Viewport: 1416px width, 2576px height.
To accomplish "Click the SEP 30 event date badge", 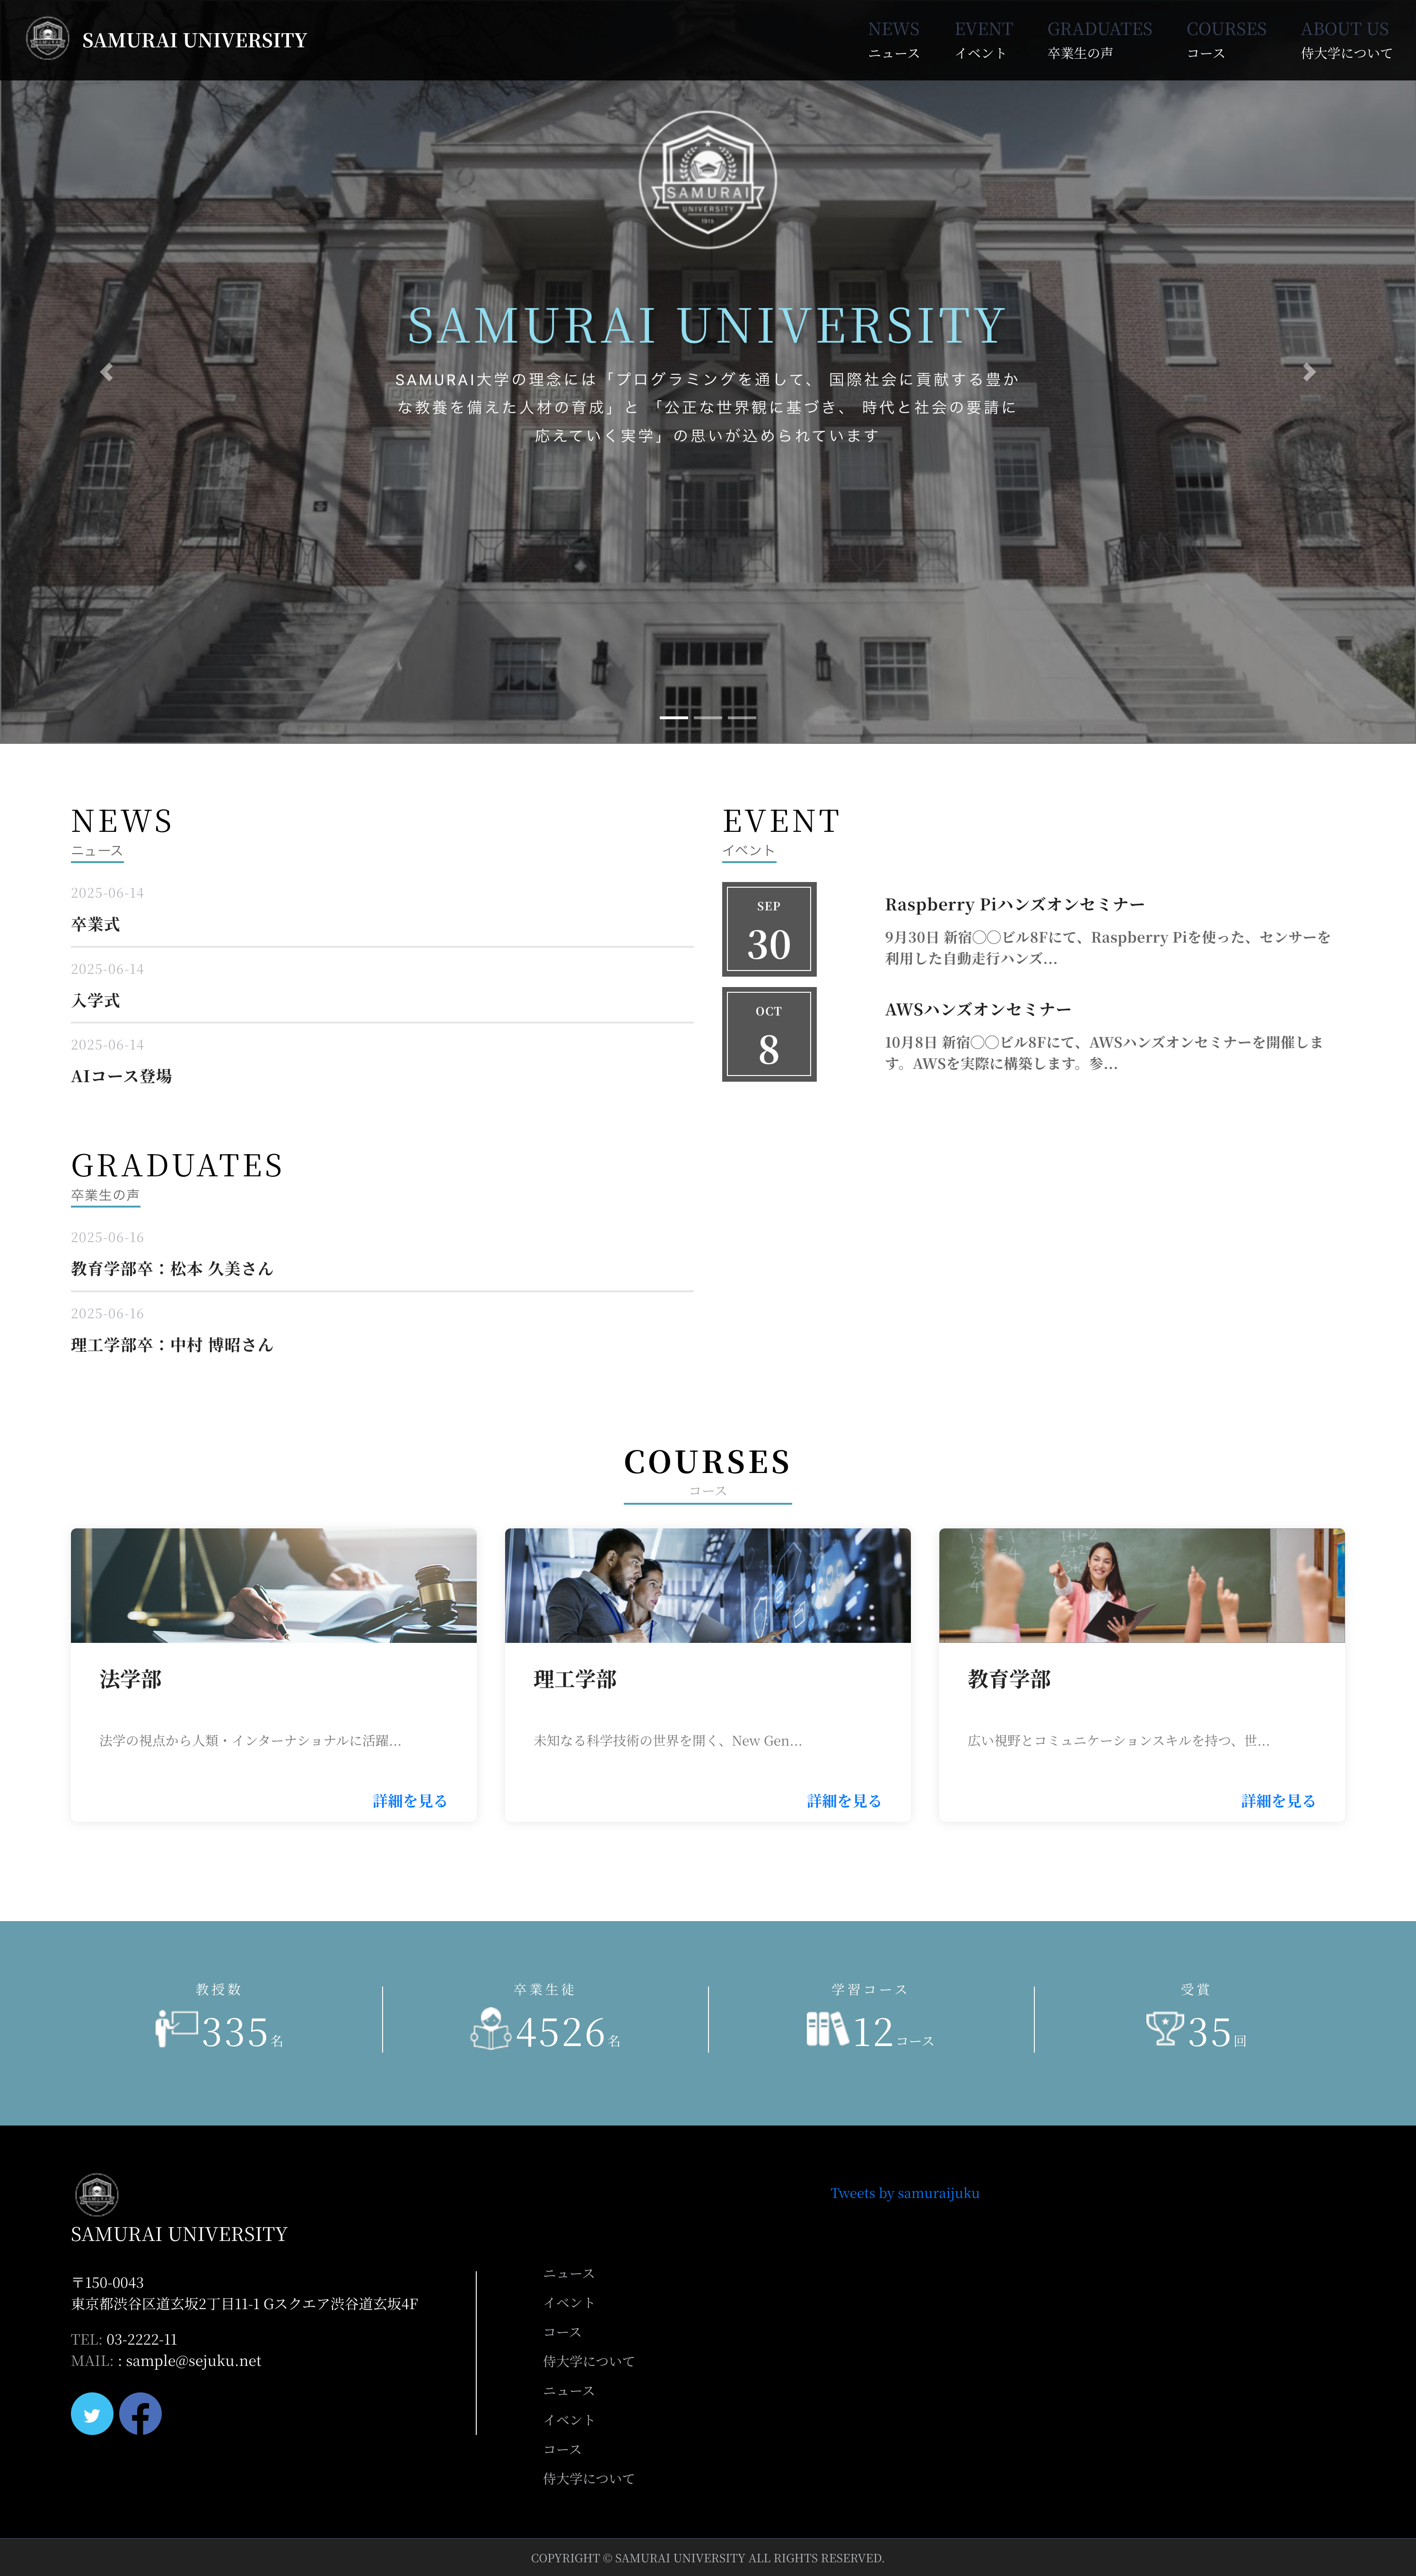I will click(769, 929).
